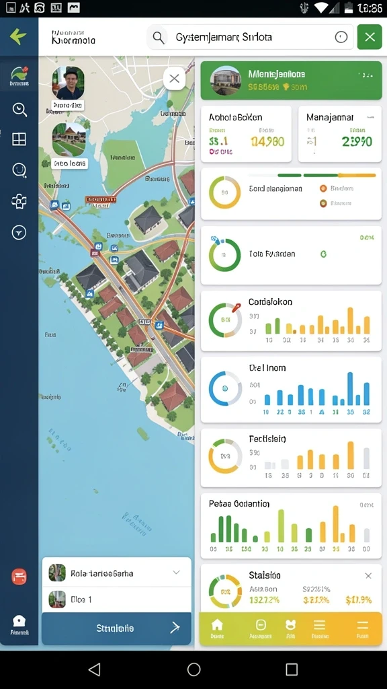Click the clock icon in search bar
The image size is (387, 689).
pyautogui.click(x=341, y=38)
